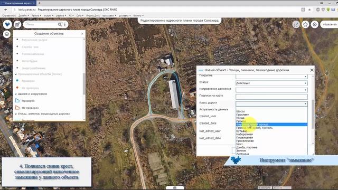Image resolution: width=338 pixels, height=190 pixels.
Task: Open the 'Статус' dropdown showing Действует
Action: coord(271,83)
